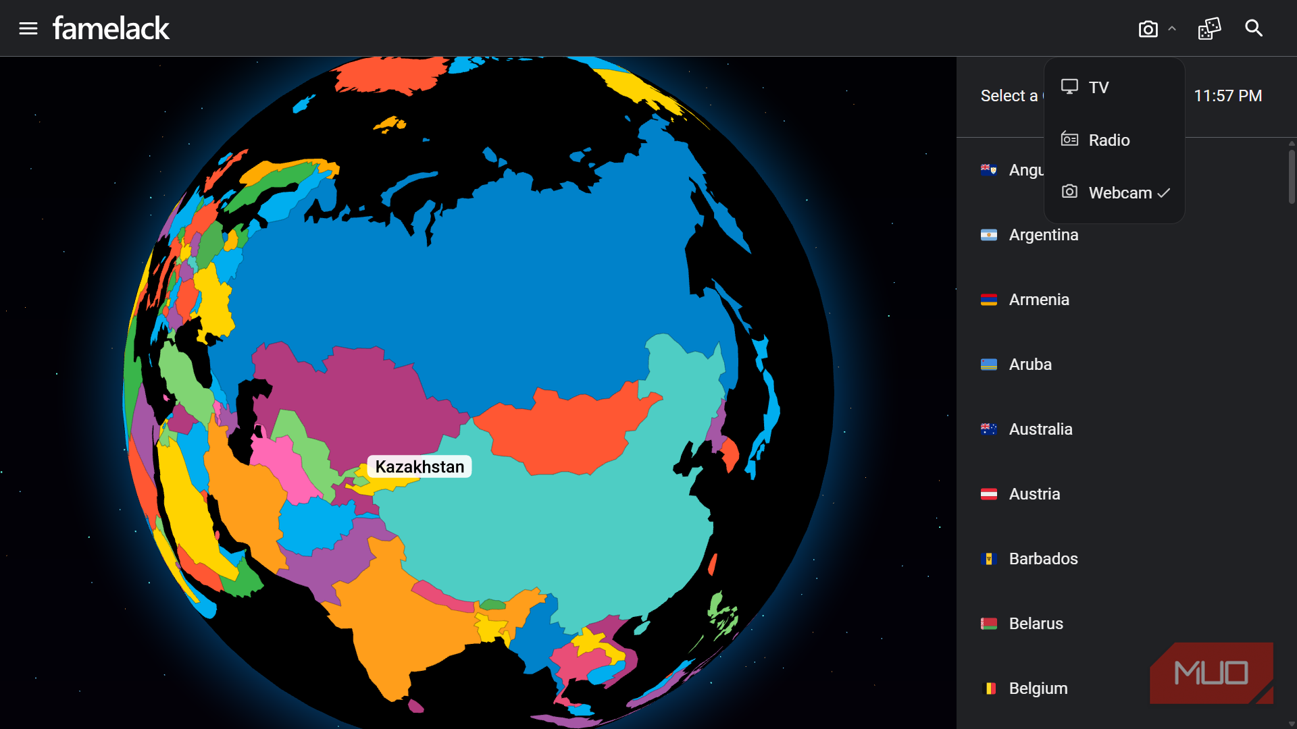
Task: Collapse the media type dropdown arrow
Action: coord(1172,29)
